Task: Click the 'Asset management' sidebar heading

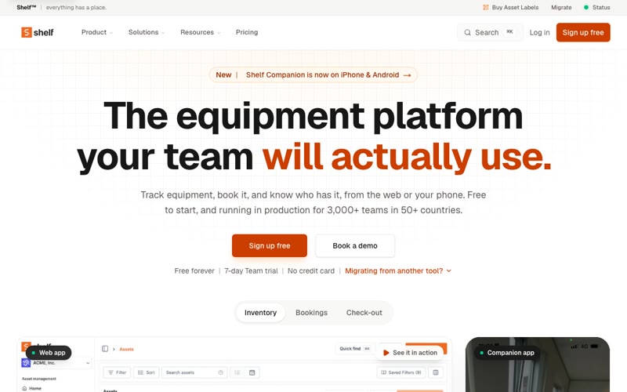Action: (x=38, y=379)
